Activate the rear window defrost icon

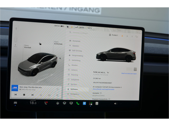(71, 103)
